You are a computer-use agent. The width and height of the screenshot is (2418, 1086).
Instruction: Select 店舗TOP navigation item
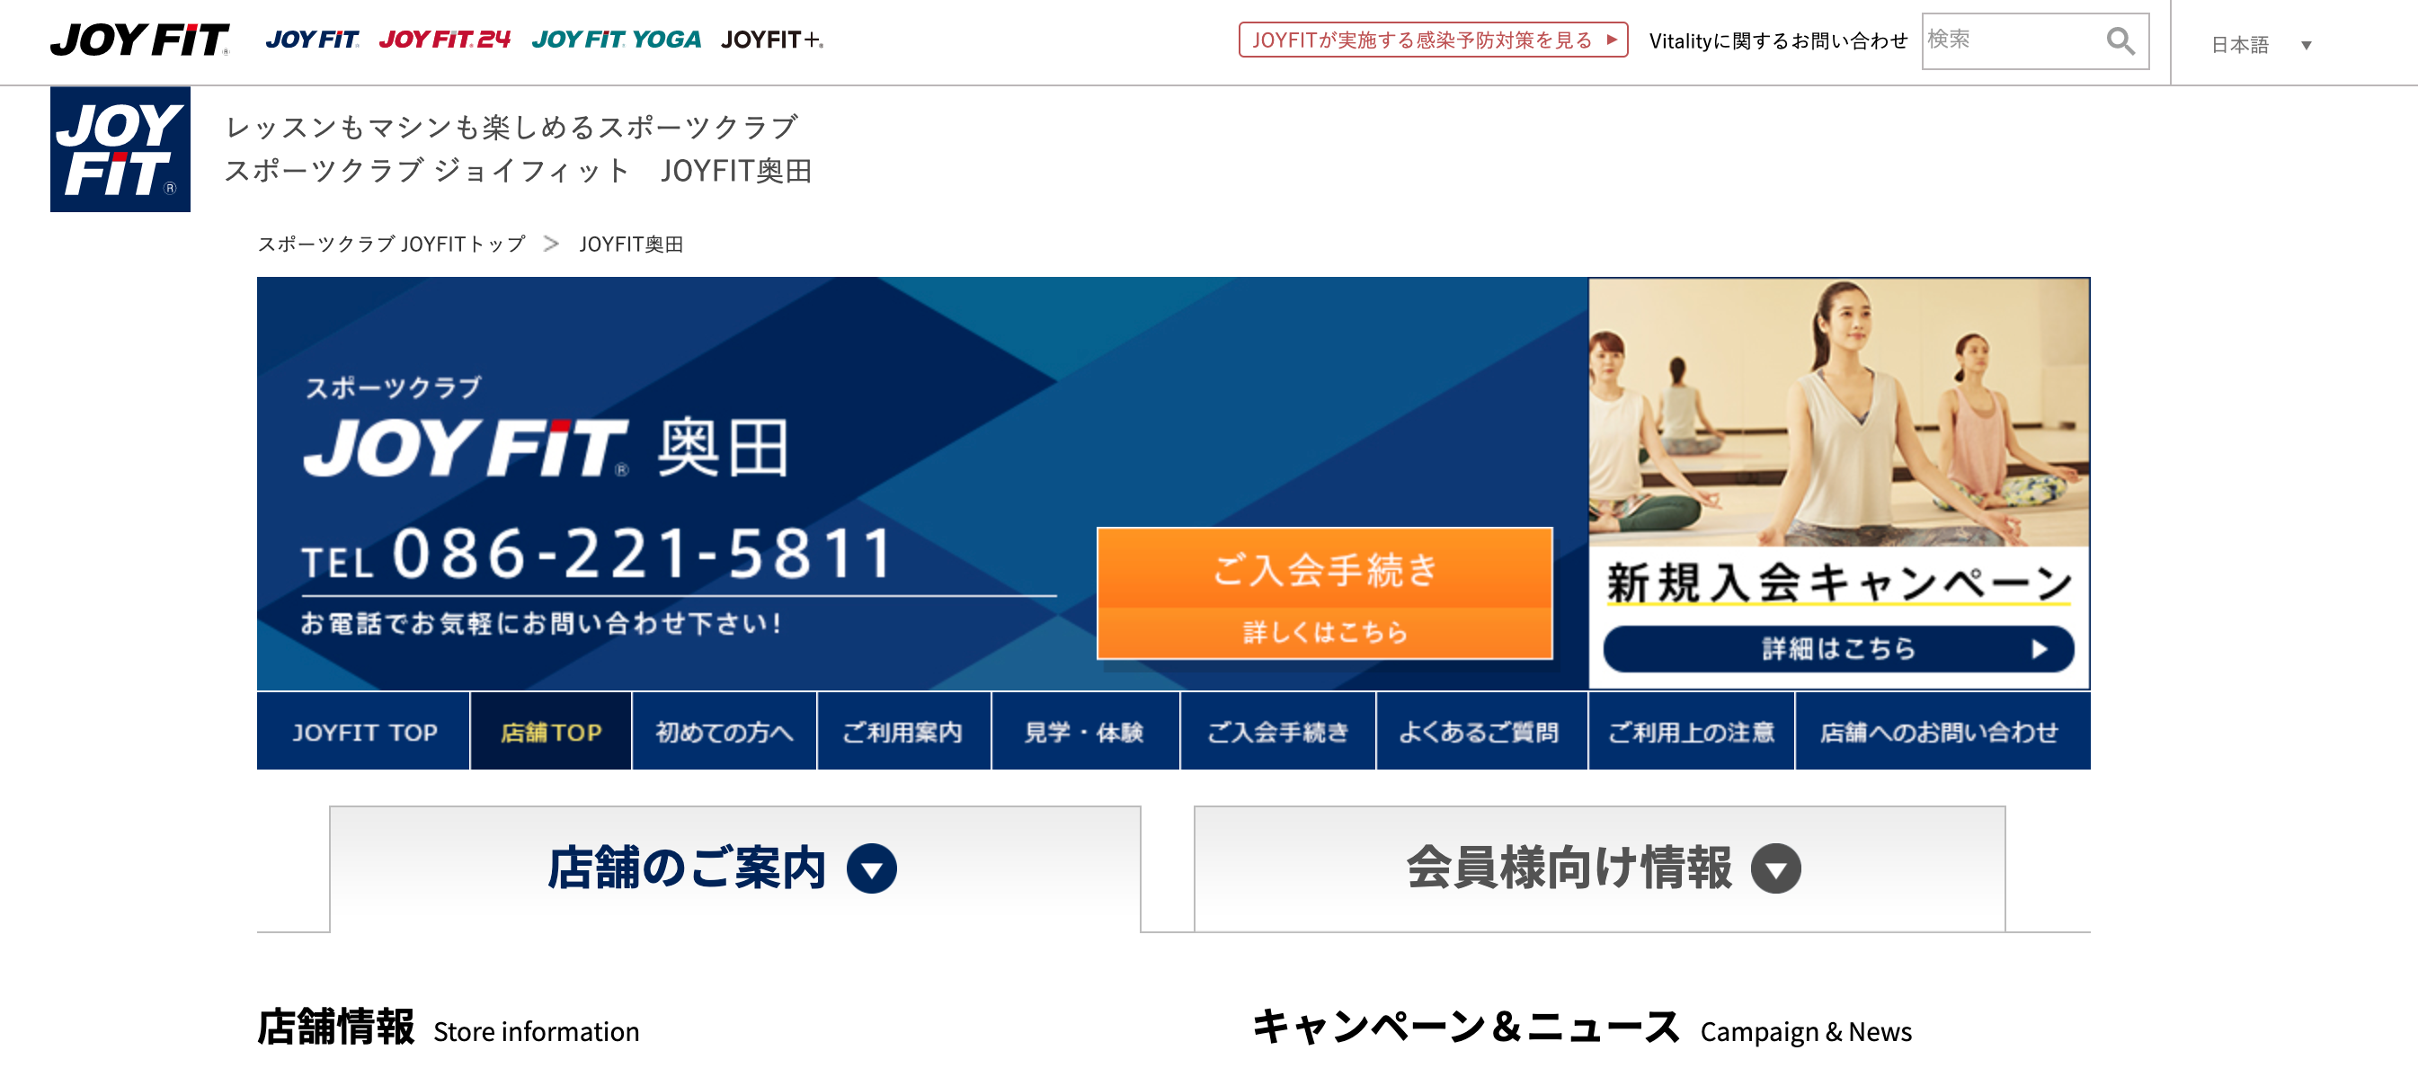[551, 732]
